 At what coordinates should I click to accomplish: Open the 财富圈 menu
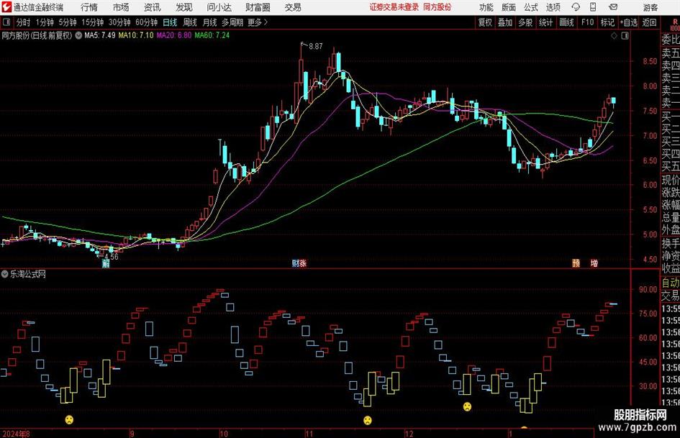[258, 7]
